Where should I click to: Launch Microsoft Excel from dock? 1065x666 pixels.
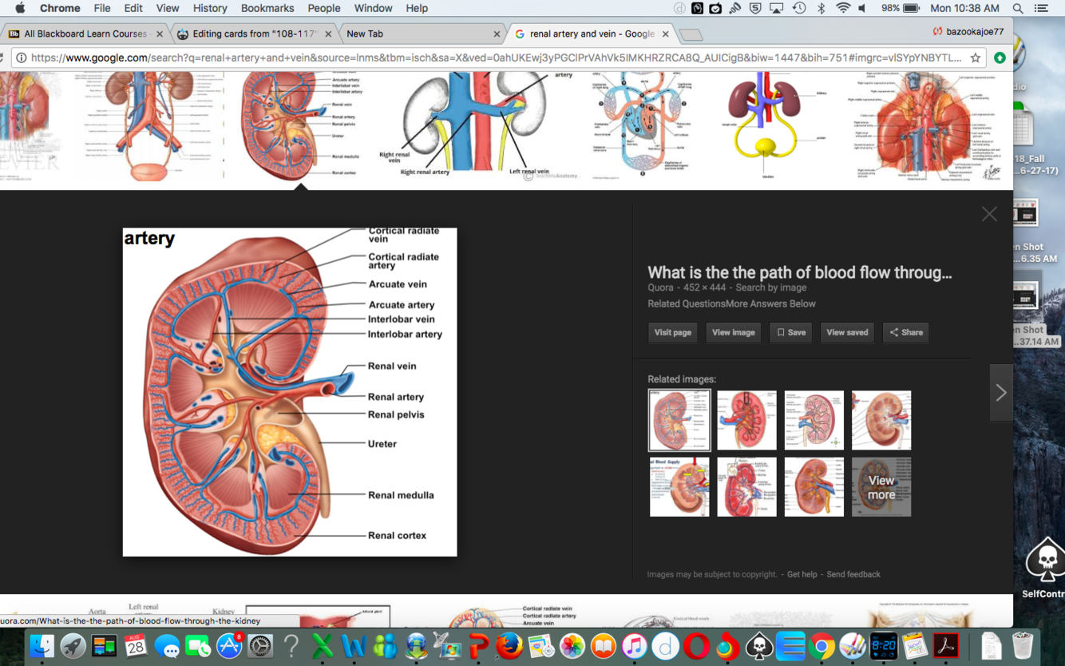tap(323, 645)
